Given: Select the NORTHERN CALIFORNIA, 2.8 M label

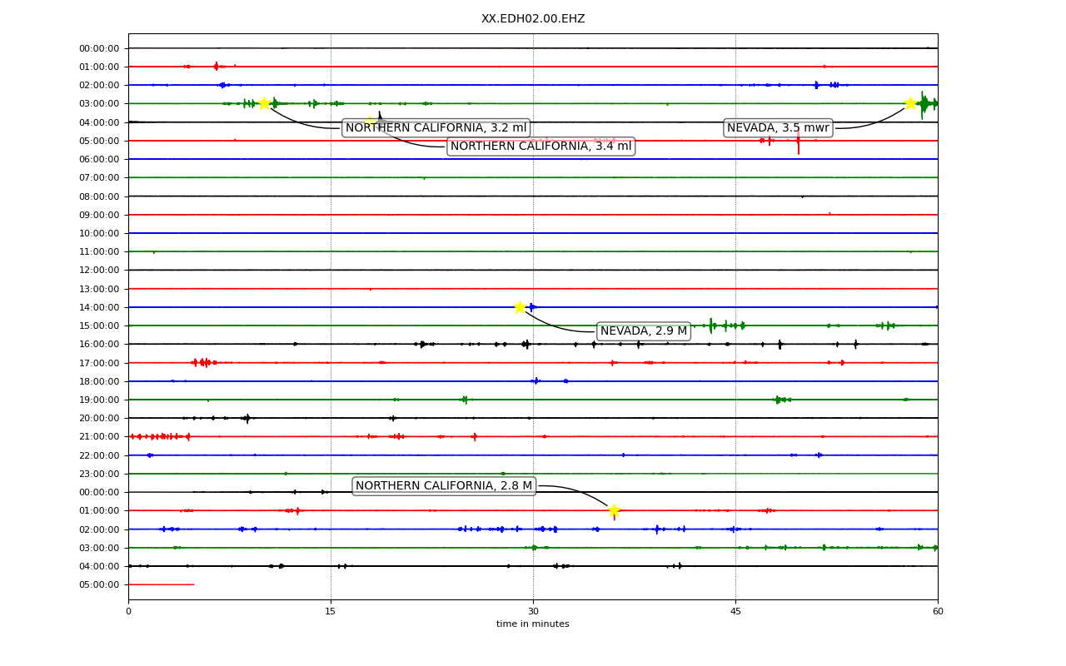Looking at the screenshot, I should coord(444,486).
